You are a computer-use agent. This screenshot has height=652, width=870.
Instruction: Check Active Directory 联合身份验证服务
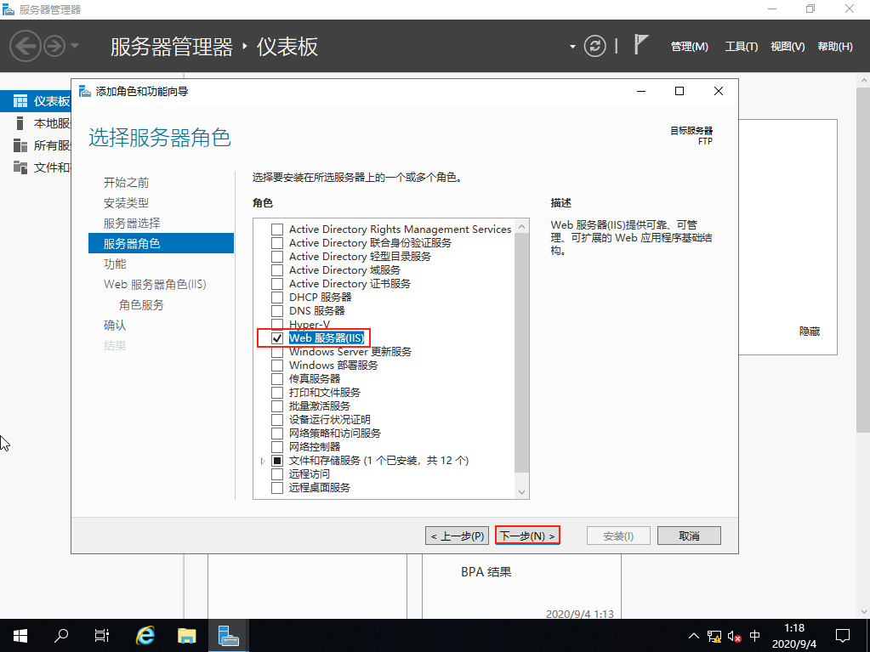[277, 243]
